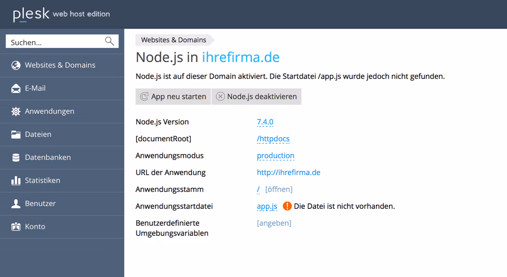Image resolution: width=507 pixels, height=277 pixels.
Task: Select Benutzer in the sidebar
Action: (62, 203)
